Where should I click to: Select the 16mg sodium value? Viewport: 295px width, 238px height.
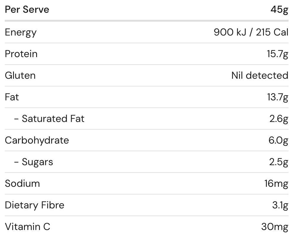(x=276, y=184)
